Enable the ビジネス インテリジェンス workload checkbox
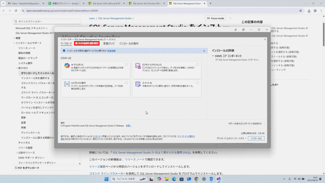Image resolution: width=325 pixels, height=183 pixels. pyautogui.click(x=197, y=64)
